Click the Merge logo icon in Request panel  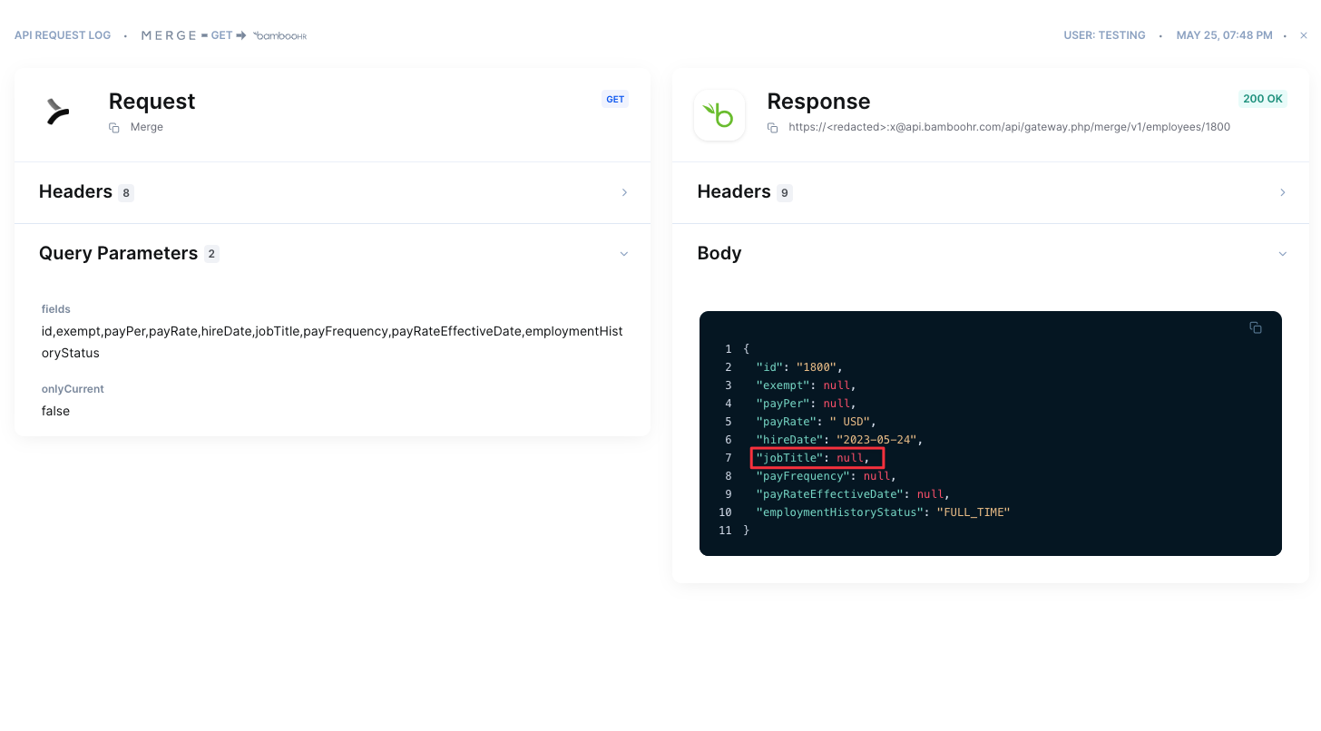pyautogui.click(x=58, y=112)
